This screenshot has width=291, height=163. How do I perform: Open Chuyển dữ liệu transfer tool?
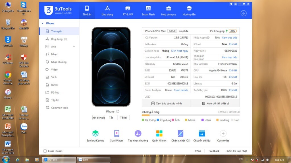tap(202, 136)
